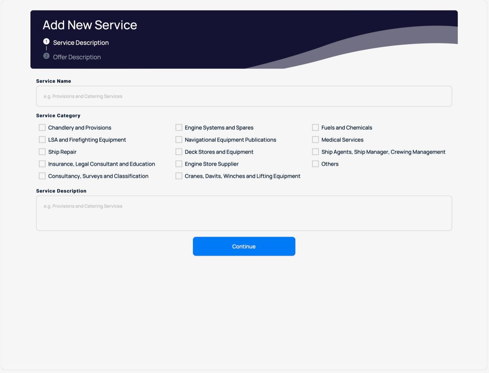Click the step 2 number circle icon
The width and height of the screenshot is (489, 373).
46,56
